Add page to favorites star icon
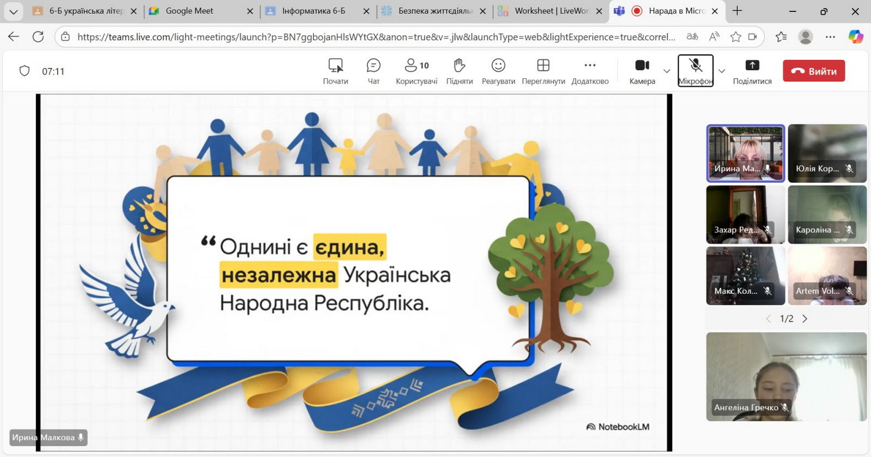Screen dimensions: 871x457 pos(736,37)
